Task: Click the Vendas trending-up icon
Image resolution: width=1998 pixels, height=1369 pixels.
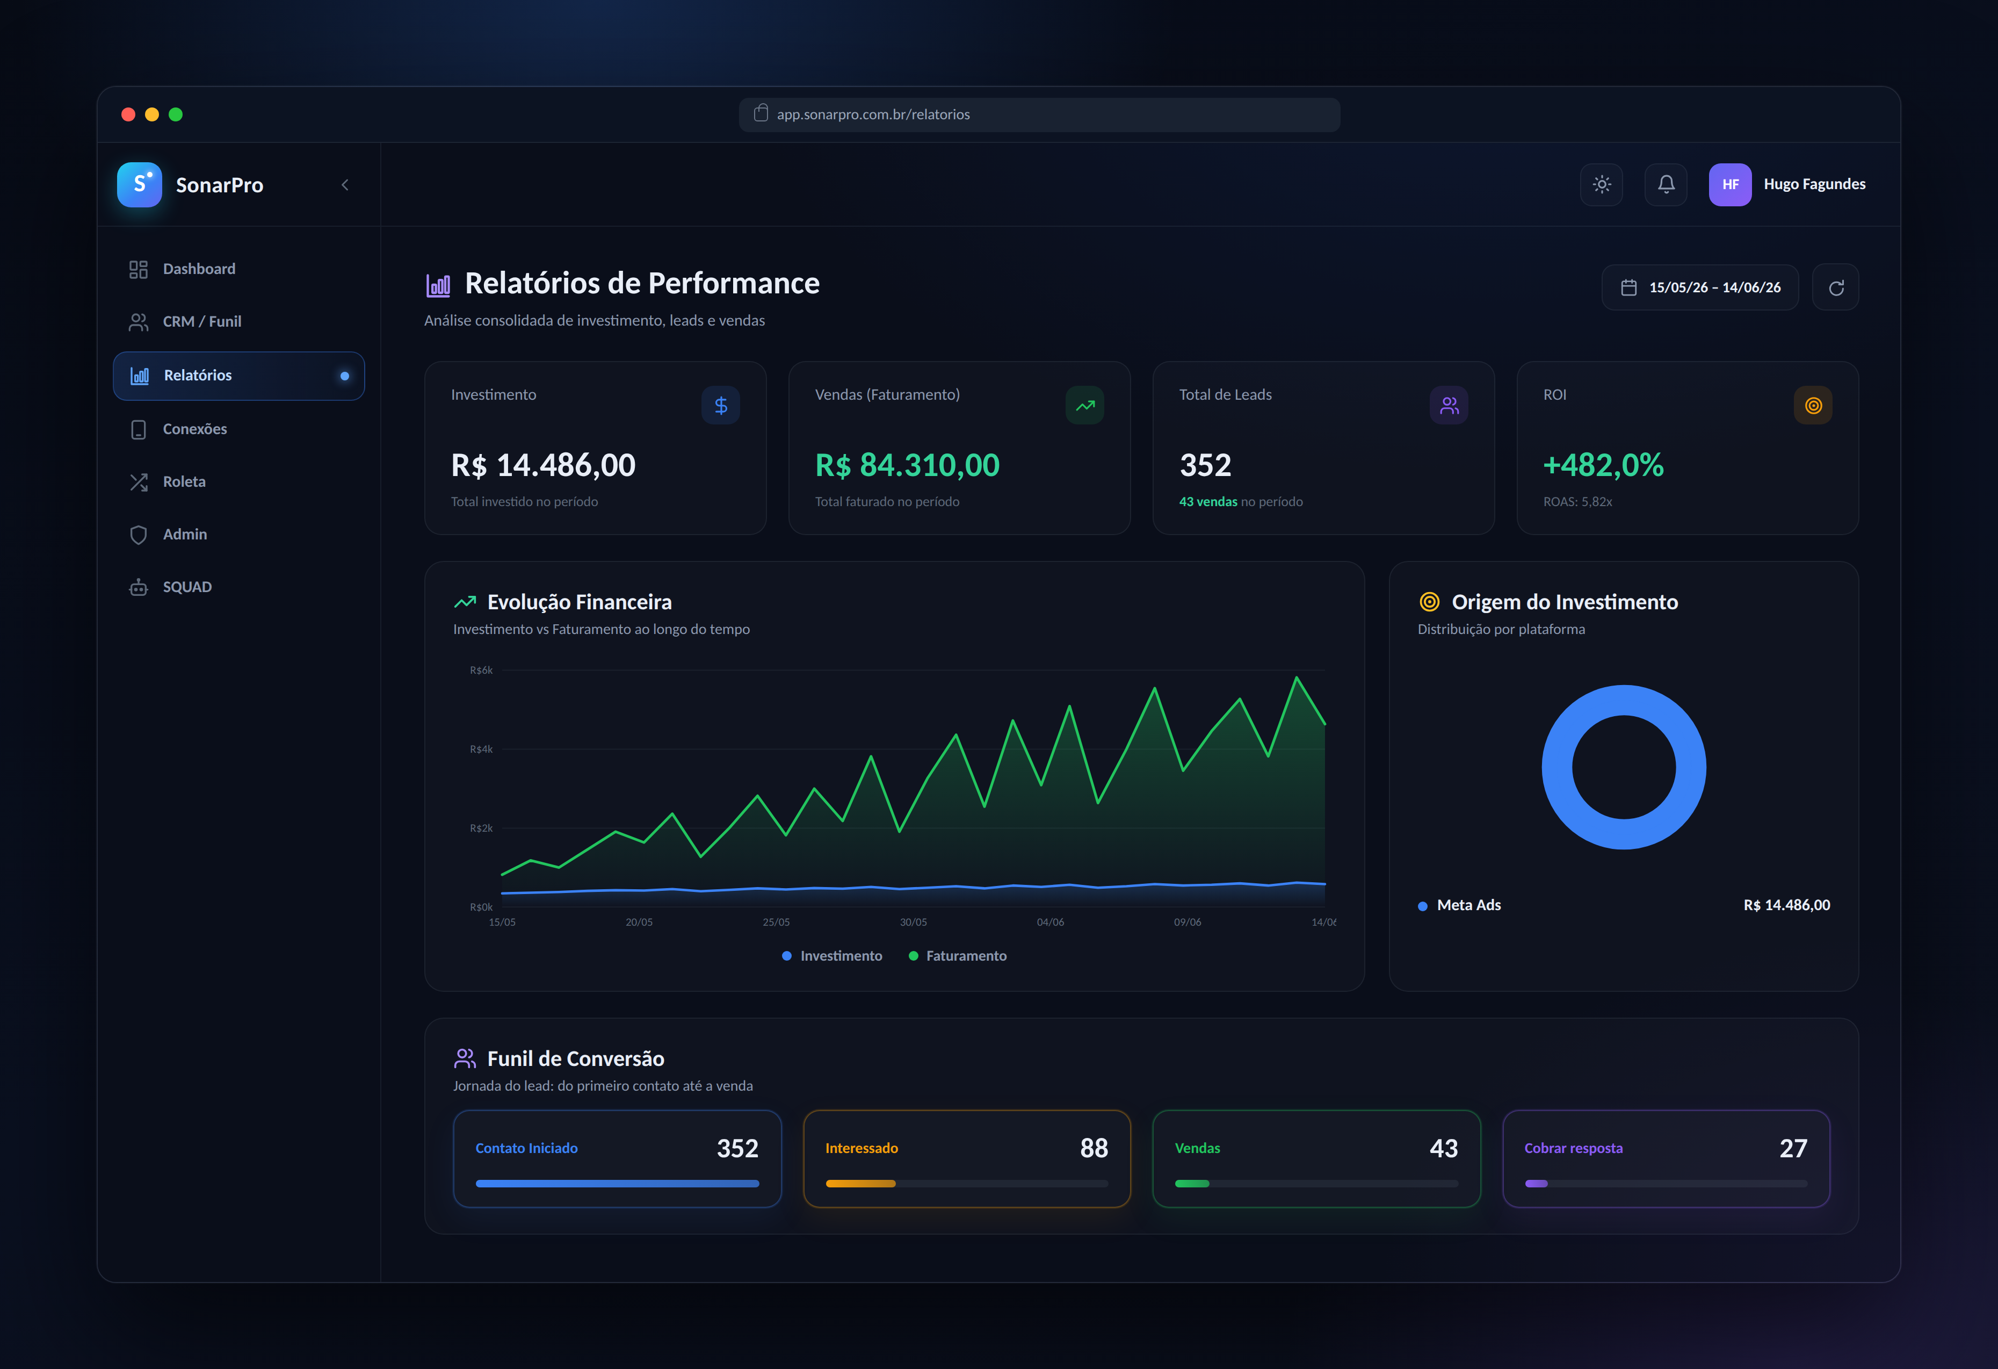Action: click(x=1085, y=405)
